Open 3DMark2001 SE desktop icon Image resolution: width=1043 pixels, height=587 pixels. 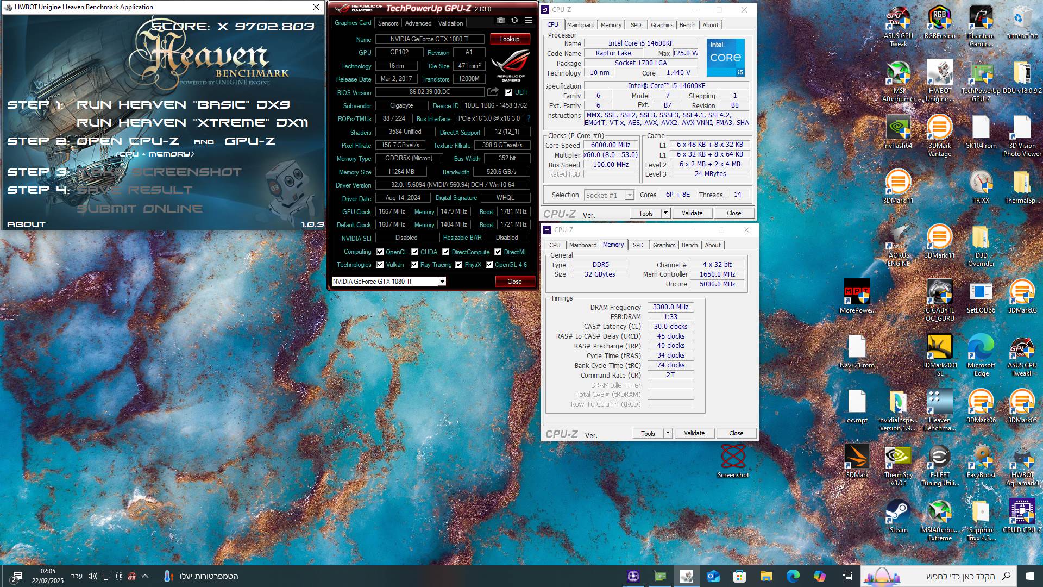point(939,355)
